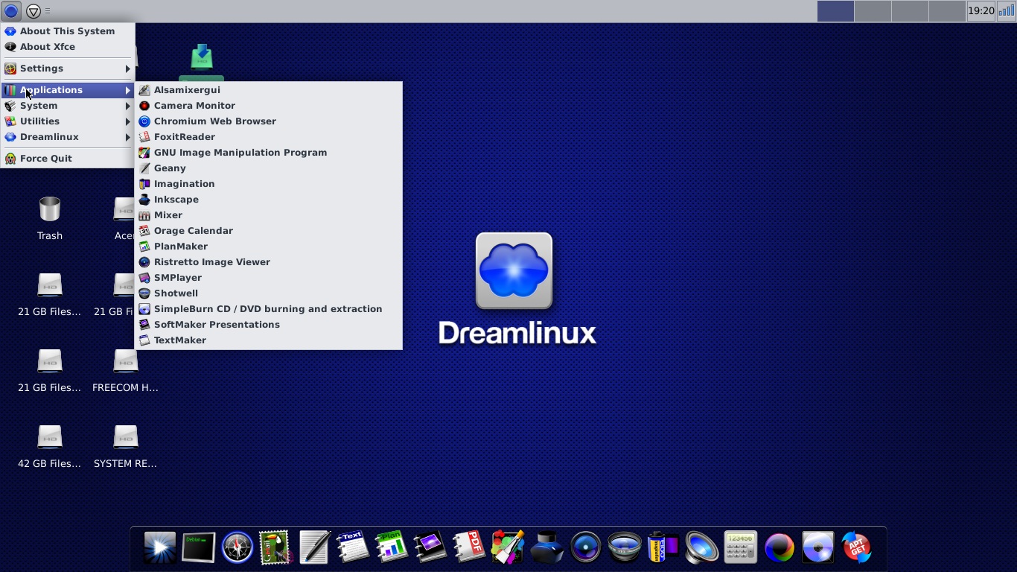Open Imagination from the submenu
This screenshot has width=1017, height=572.
coord(269,184)
